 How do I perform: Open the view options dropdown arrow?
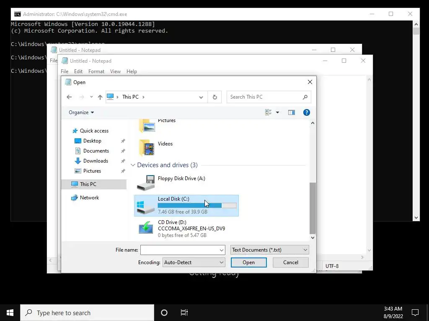[x=277, y=112]
